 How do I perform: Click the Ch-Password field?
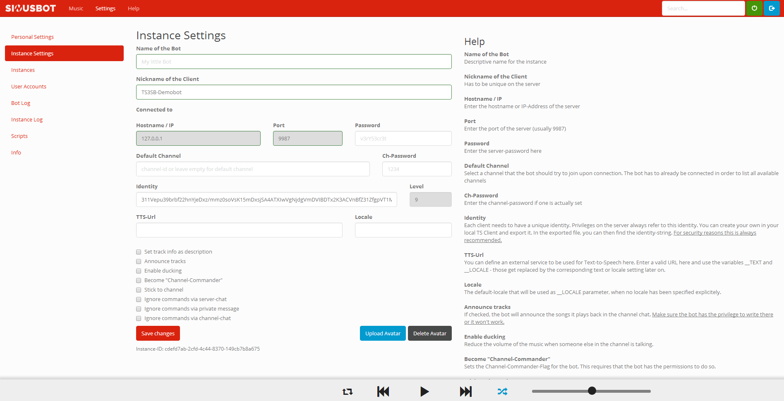point(417,169)
